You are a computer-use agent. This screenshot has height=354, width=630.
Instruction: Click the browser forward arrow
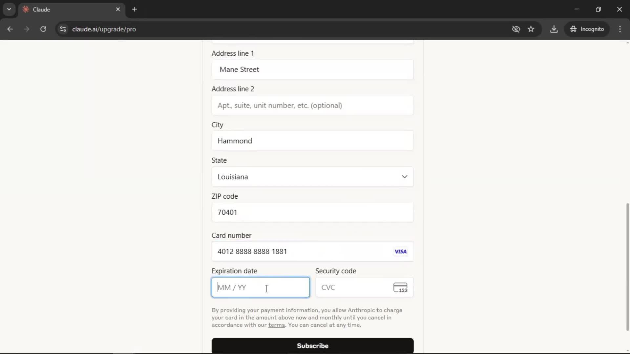26,29
